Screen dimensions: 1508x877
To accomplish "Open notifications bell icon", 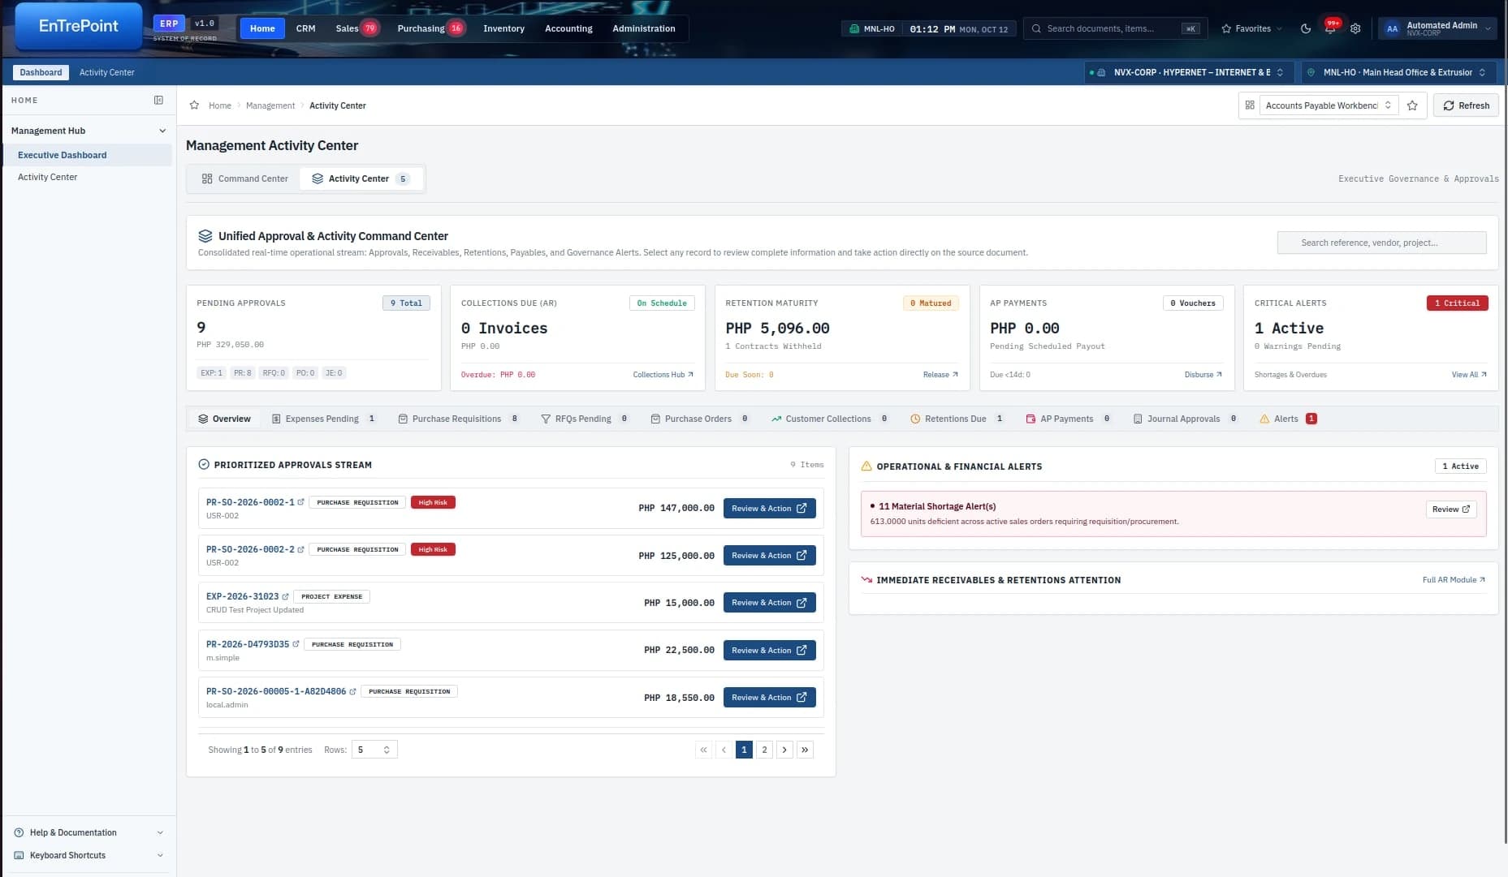I will (x=1330, y=28).
